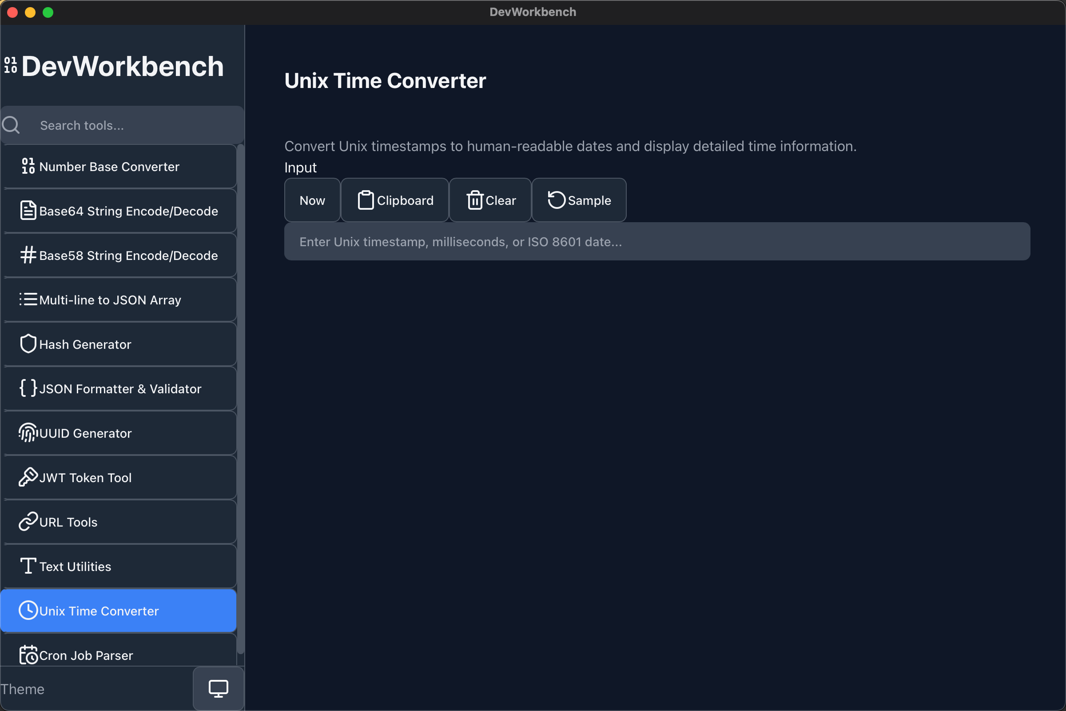Close the DevWorkbench window
The height and width of the screenshot is (711, 1066).
pos(13,12)
